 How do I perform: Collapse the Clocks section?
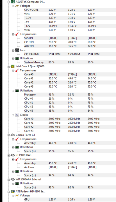[13, 115]
